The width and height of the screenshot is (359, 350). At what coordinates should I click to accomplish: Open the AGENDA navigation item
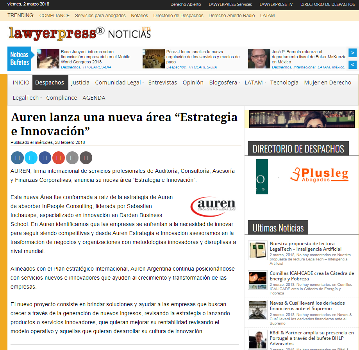(x=94, y=98)
